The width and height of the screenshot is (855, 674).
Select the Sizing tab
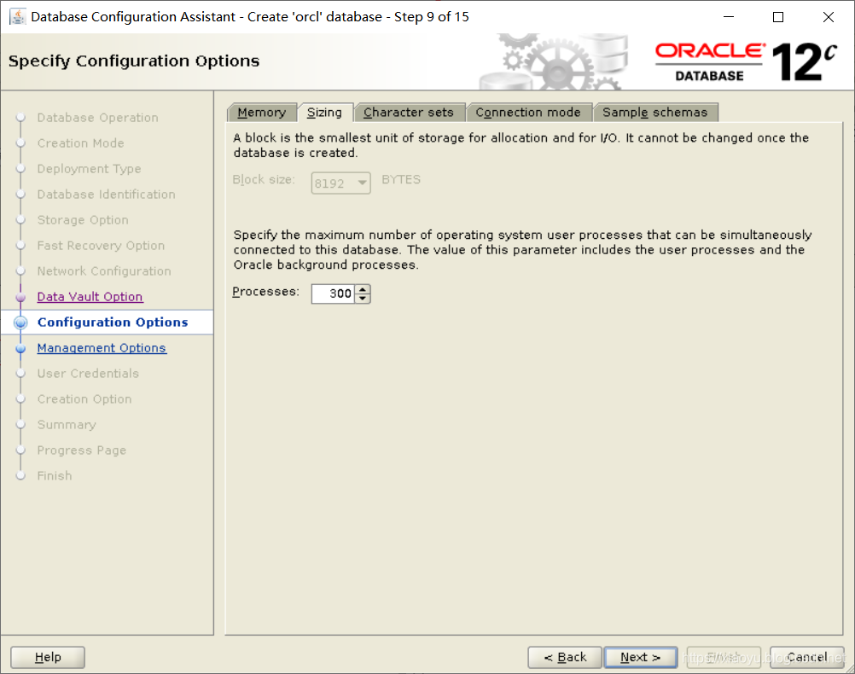coord(325,113)
